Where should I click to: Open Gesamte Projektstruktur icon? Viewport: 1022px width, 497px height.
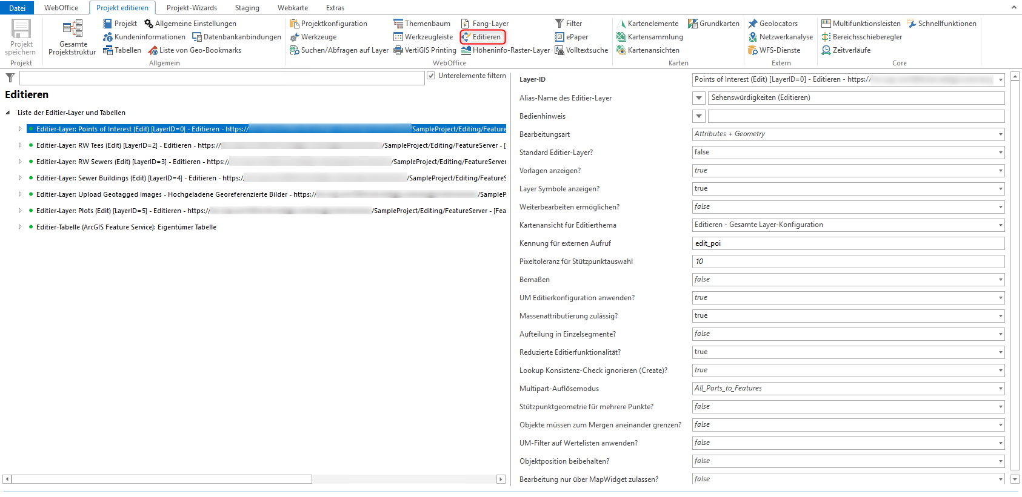tap(73, 29)
